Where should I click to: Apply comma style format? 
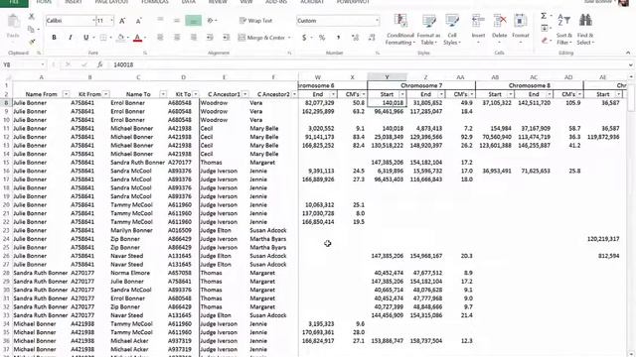pyautogui.click(x=338, y=38)
